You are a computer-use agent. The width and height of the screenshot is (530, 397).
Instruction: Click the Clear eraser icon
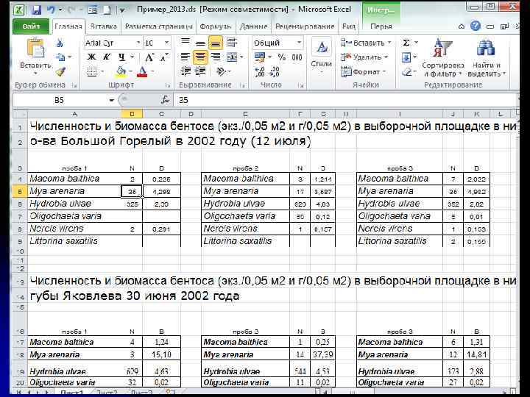pyautogui.click(x=406, y=71)
